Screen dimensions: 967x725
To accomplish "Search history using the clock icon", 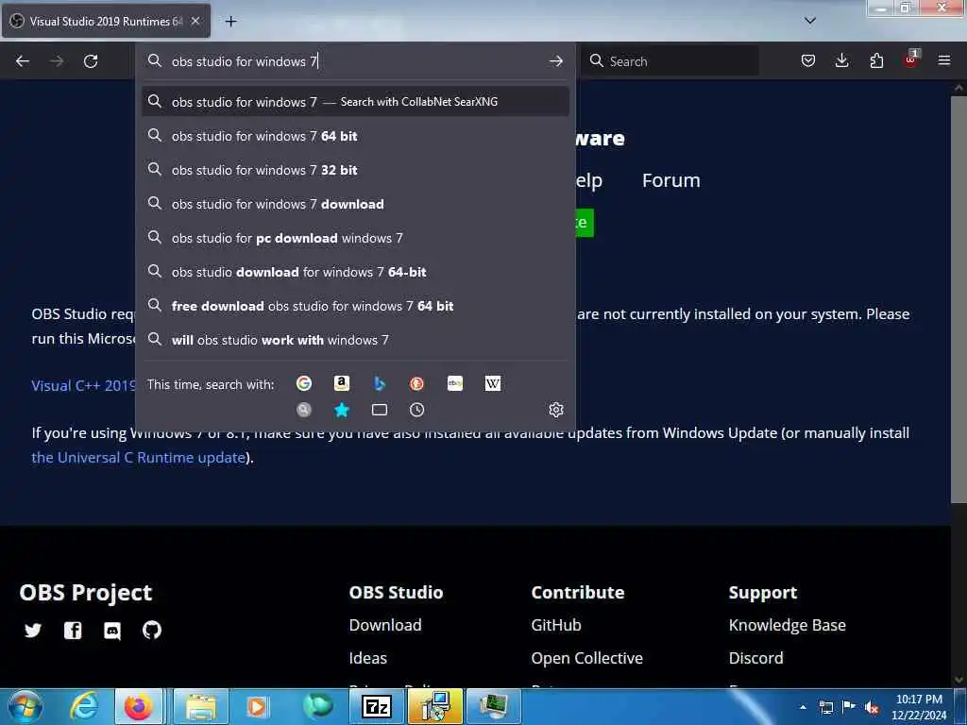I will click(x=416, y=410).
